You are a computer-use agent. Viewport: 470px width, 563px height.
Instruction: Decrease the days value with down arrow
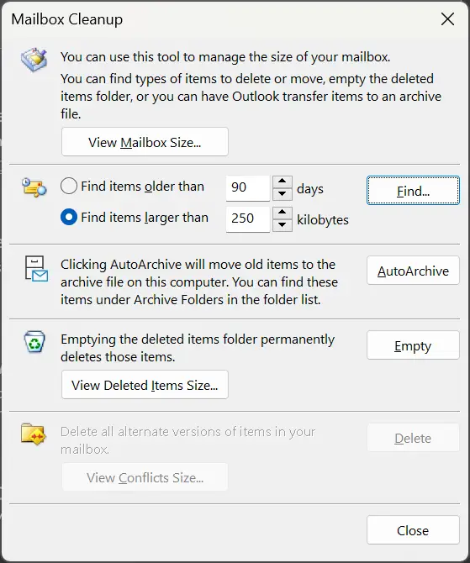(x=283, y=194)
